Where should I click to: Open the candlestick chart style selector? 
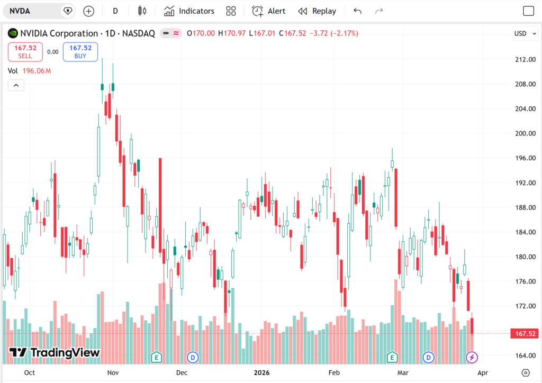point(141,11)
